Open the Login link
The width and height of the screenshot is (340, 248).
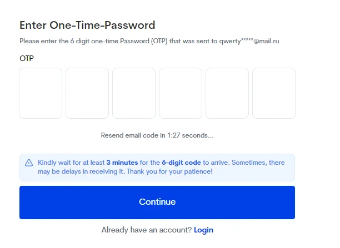pyautogui.click(x=203, y=230)
